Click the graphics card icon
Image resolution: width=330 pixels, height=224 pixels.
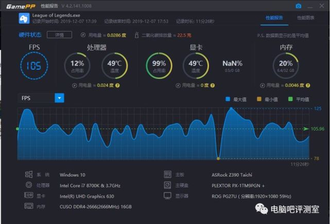(x=29, y=195)
